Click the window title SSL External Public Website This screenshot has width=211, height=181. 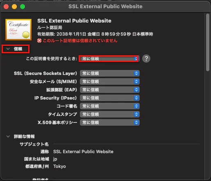[x=105, y=7]
